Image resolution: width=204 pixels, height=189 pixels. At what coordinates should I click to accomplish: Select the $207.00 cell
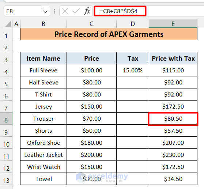pyautogui.click(x=173, y=143)
